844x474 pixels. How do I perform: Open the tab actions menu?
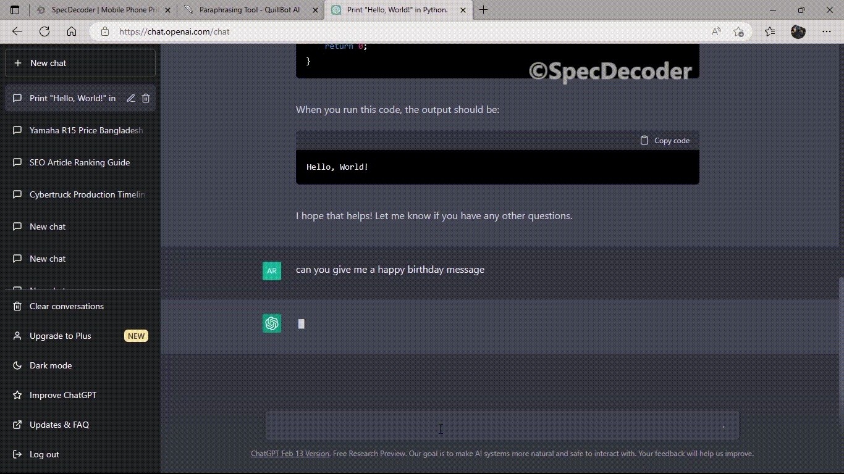point(14,10)
